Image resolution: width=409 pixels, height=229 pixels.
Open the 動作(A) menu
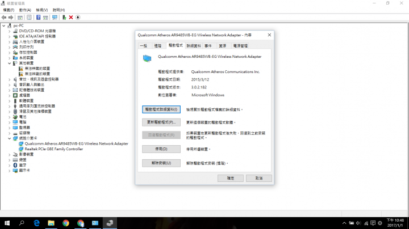(x=25, y=10)
